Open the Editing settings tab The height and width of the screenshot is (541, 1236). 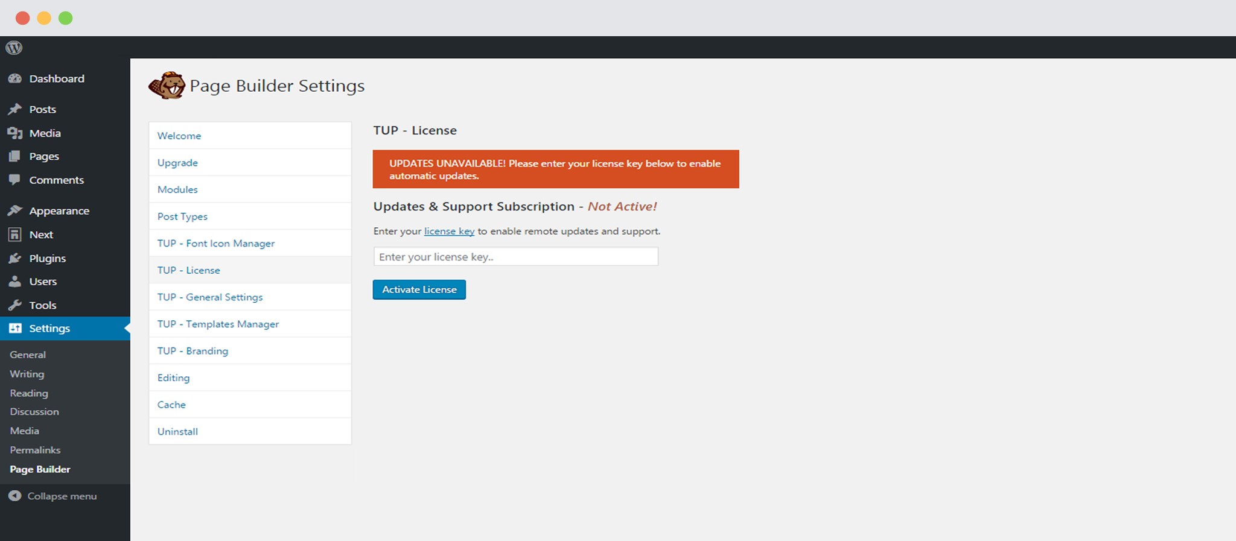pyautogui.click(x=250, y=378)
